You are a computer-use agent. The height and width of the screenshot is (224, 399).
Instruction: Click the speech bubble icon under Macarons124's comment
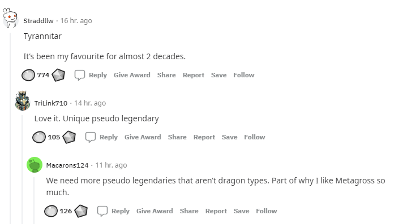coord(102,211)
